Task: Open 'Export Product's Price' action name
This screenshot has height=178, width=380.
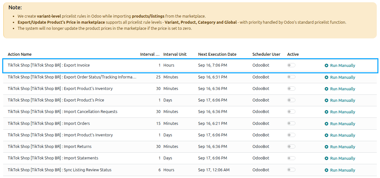Action: (x=56, y=100)
